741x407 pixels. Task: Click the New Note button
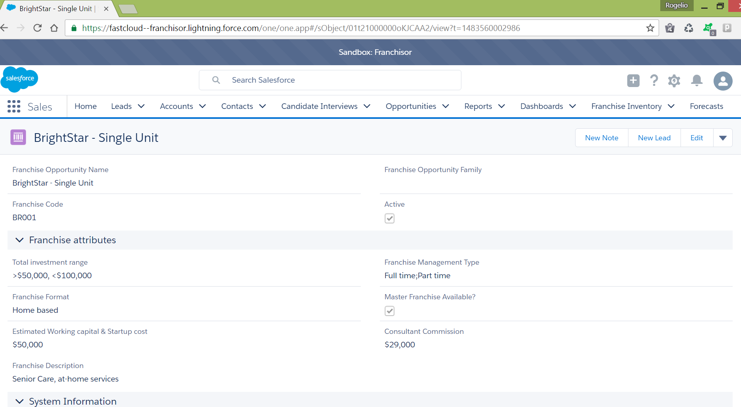pos(601,138)
